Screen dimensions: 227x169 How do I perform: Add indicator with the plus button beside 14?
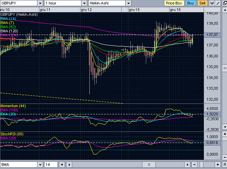(x=62, y=165)
